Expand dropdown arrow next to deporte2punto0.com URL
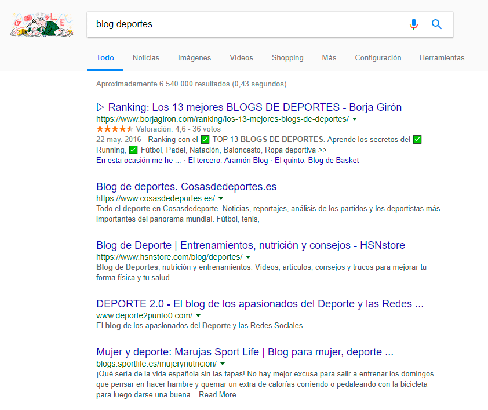The height and width of the screenshot is (410, 488). click(198, 315)
